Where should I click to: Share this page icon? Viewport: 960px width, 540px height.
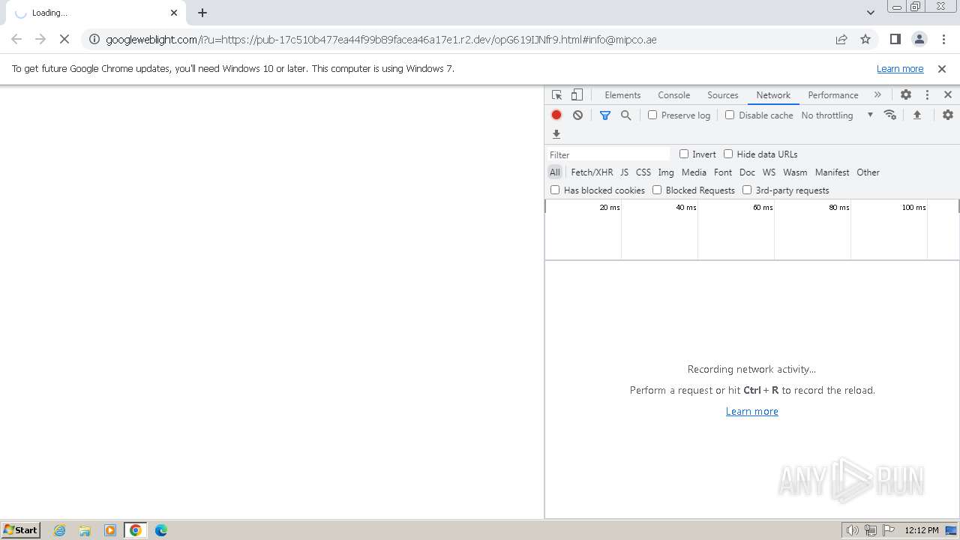(x=841, y=40)
